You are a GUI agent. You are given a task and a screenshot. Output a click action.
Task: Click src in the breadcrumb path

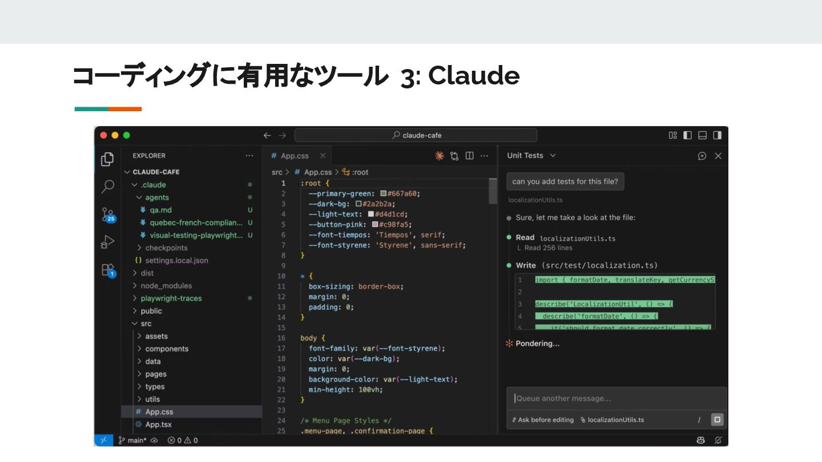277,172
